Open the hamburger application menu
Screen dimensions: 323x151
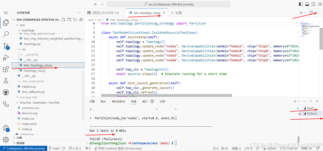pyautogui.click(x=6, y=13)
